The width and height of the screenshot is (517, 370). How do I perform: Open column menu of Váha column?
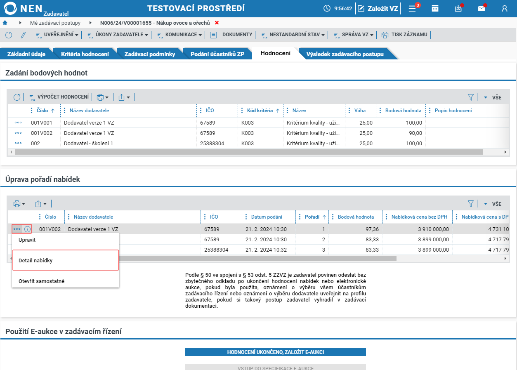(349, 111)
